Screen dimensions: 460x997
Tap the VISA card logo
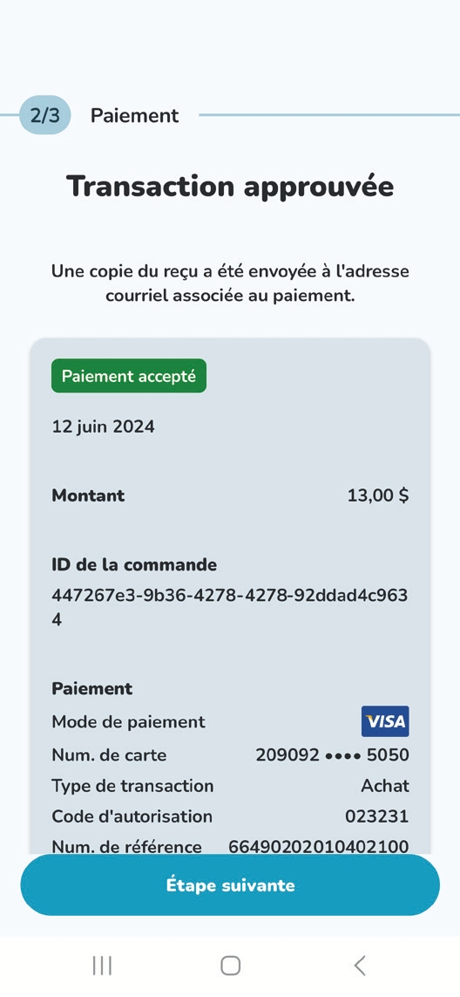click(x=385, y=721)
